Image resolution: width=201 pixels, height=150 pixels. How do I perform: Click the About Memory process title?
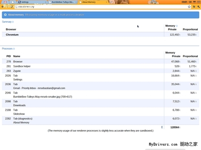click(x=21, y=122)
